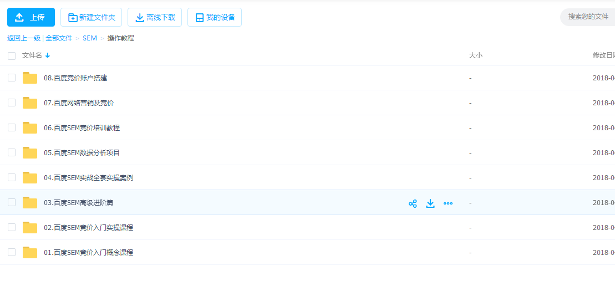Open folder name 05.百度SEM数据分析项目
The height and width of the screenshot is (281, 615).
pos(82,153)
